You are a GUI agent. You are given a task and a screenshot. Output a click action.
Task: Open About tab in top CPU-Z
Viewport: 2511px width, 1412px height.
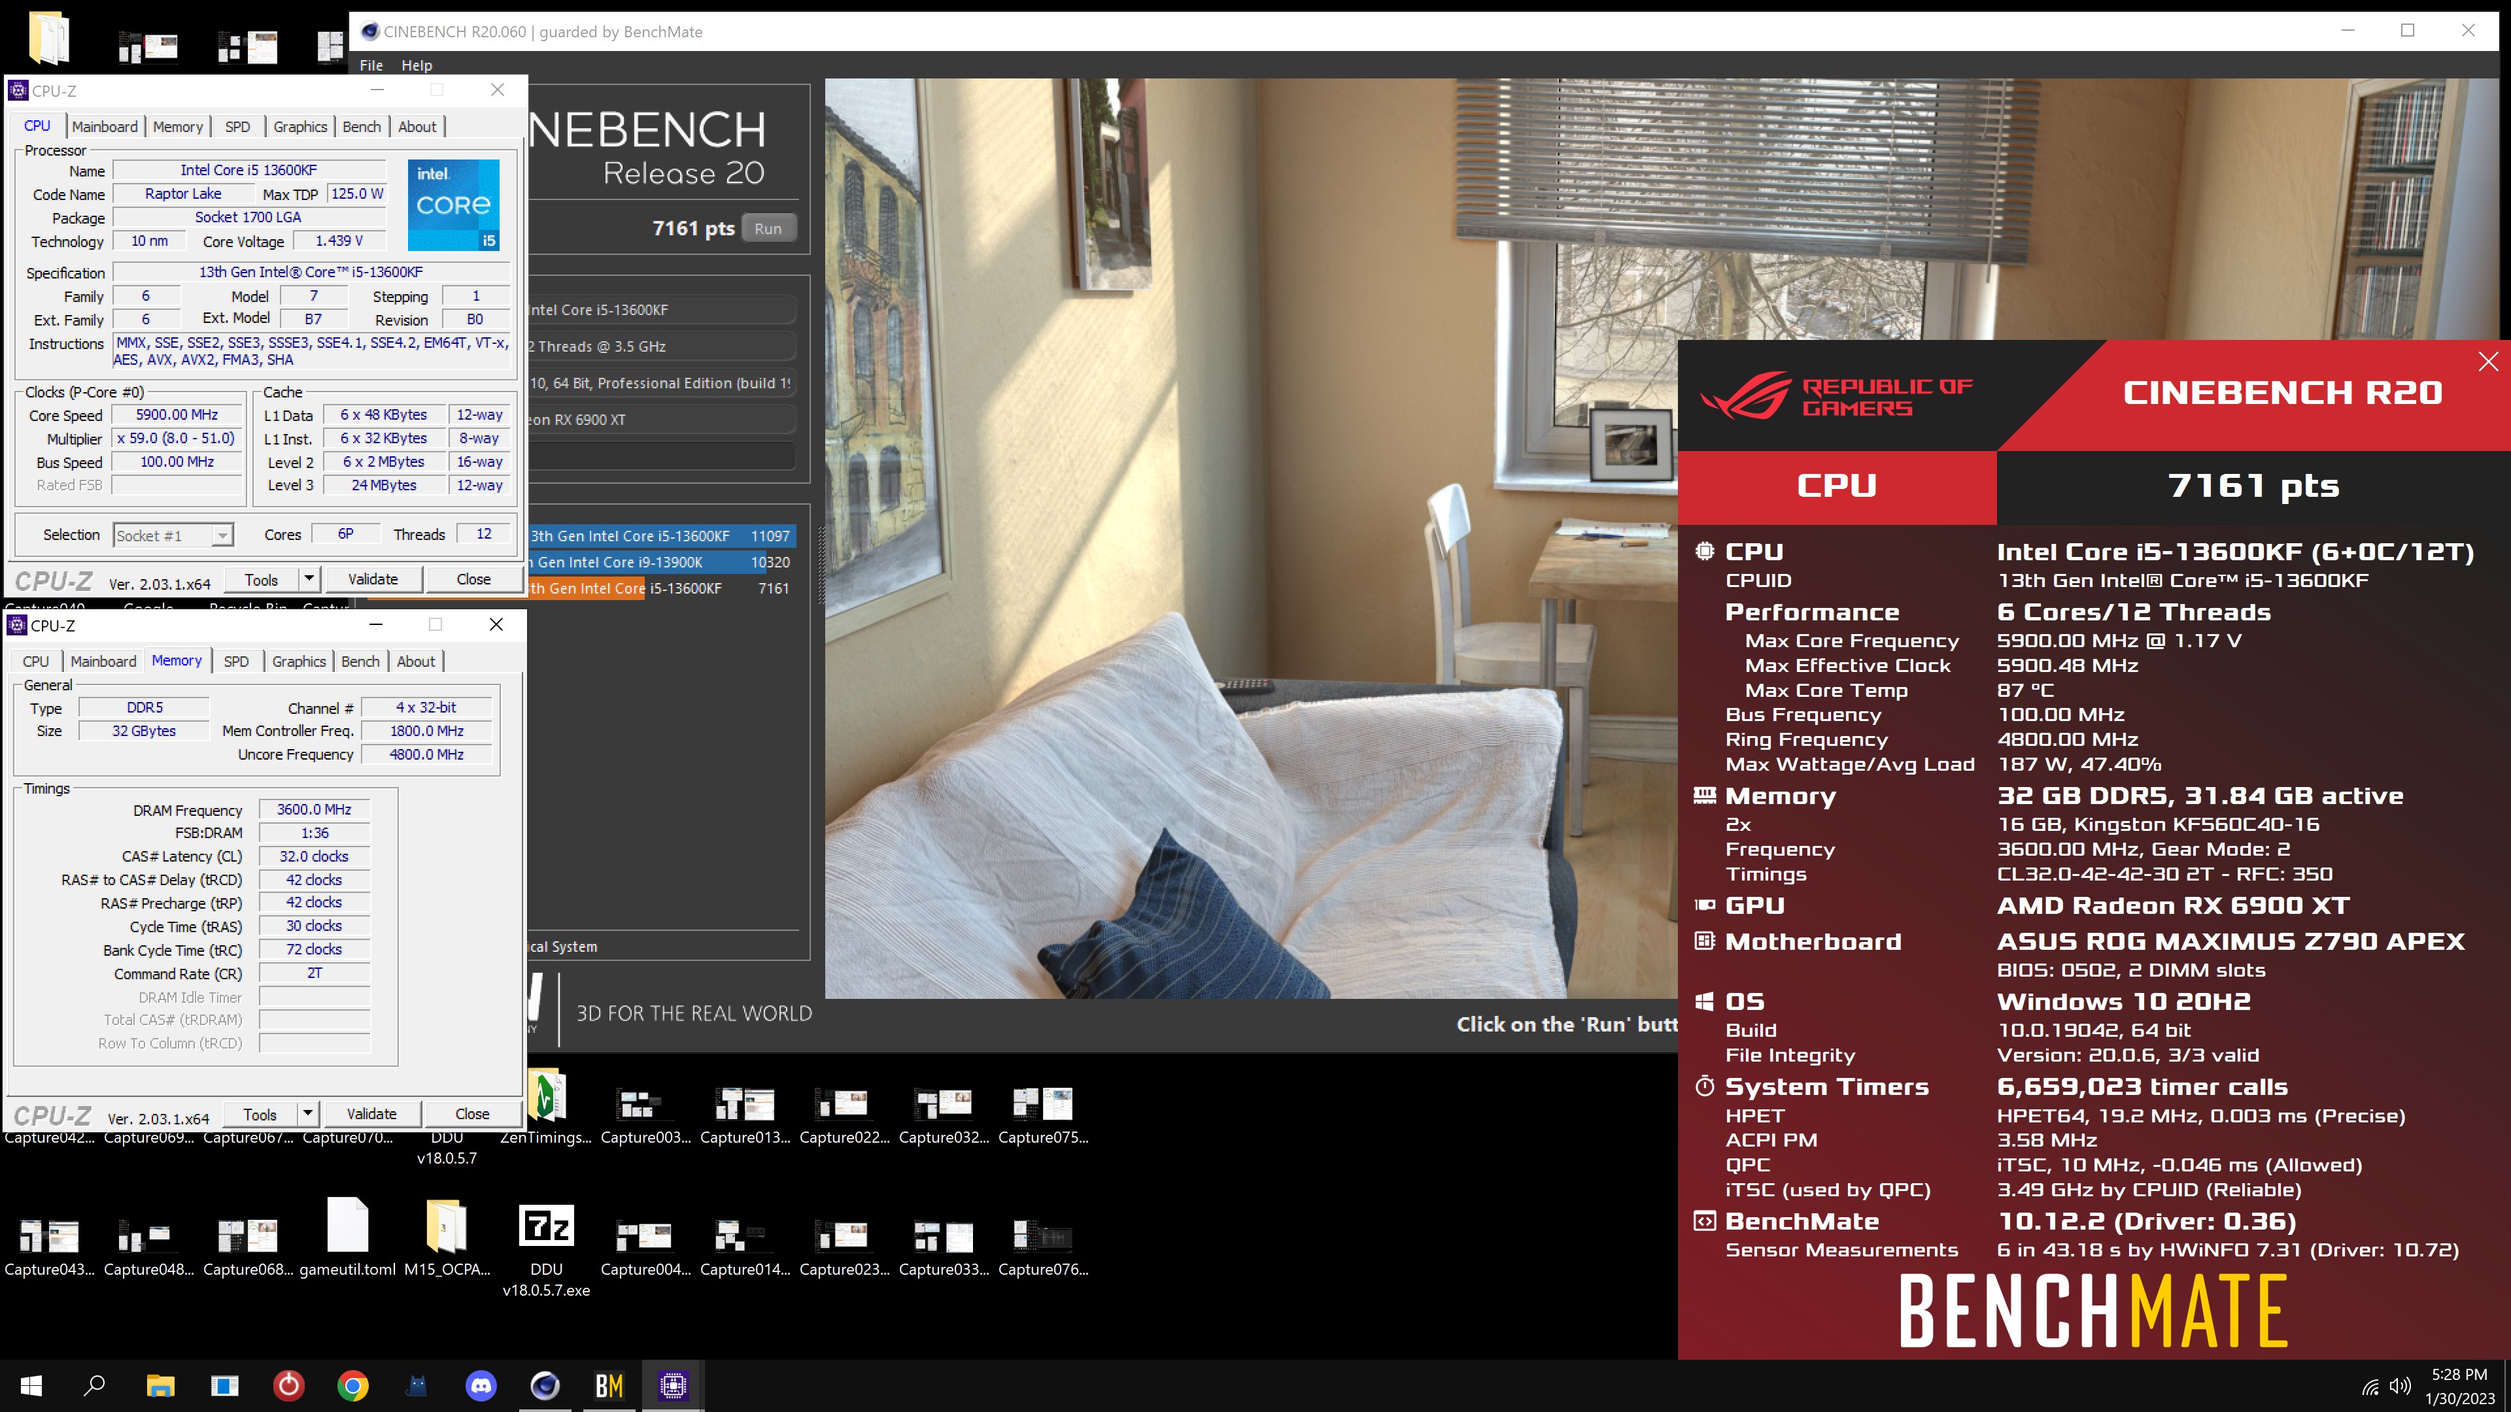417,127
